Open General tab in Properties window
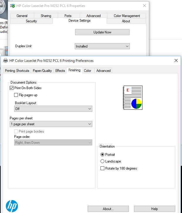Screen dimensions: 182x213 (22, 16)
